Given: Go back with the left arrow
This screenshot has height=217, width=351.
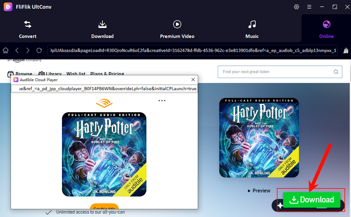Looking at the screenshot, I should (17, 50).
